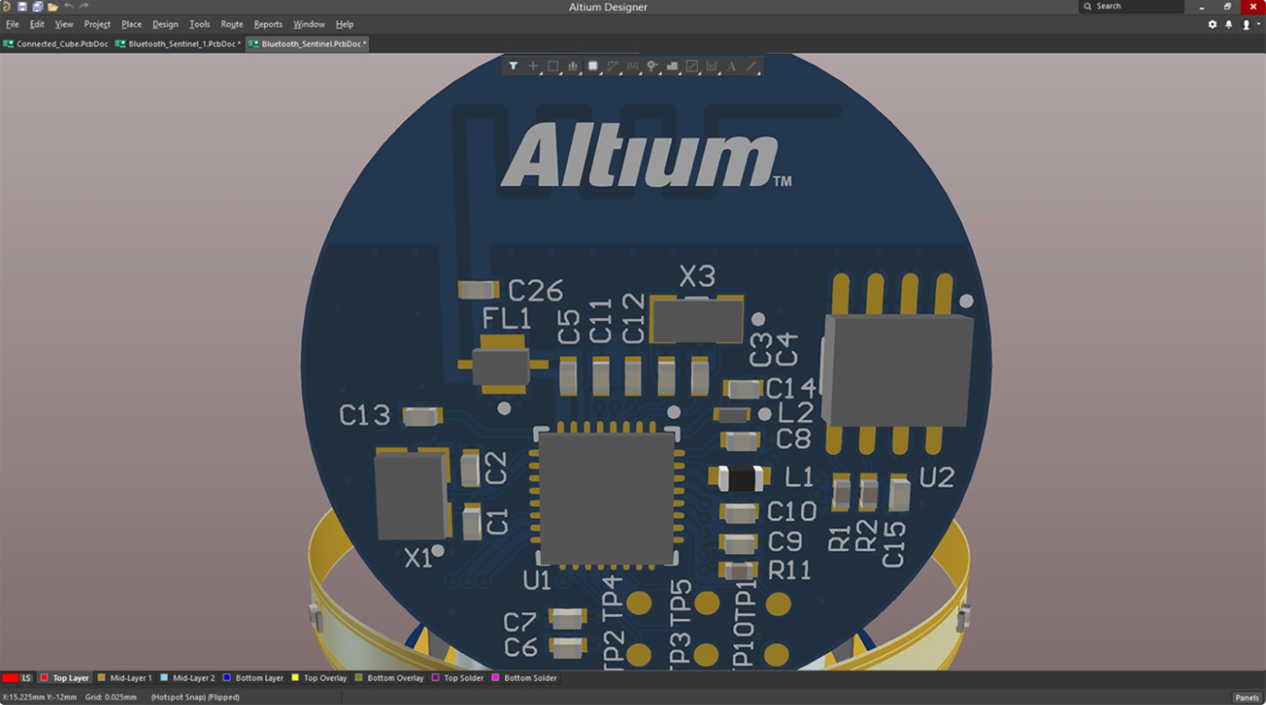
Task: Open the user account menu
Action: click(1248, 24)
